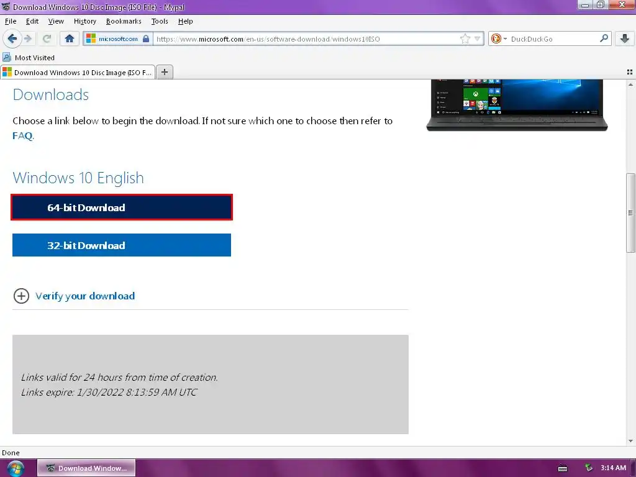Open the Tools menu
The height and width of the screenshot is (477, 636).
click(x=160, y=21)
